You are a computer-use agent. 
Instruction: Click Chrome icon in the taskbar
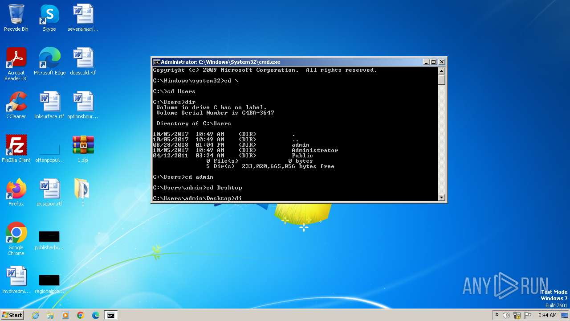pyautogui.click(x=81, y=315)
